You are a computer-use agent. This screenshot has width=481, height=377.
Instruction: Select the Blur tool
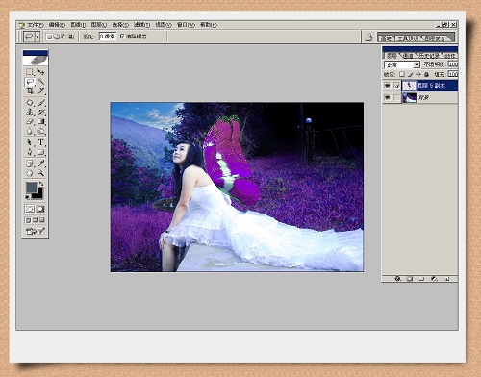click(30, 131)
